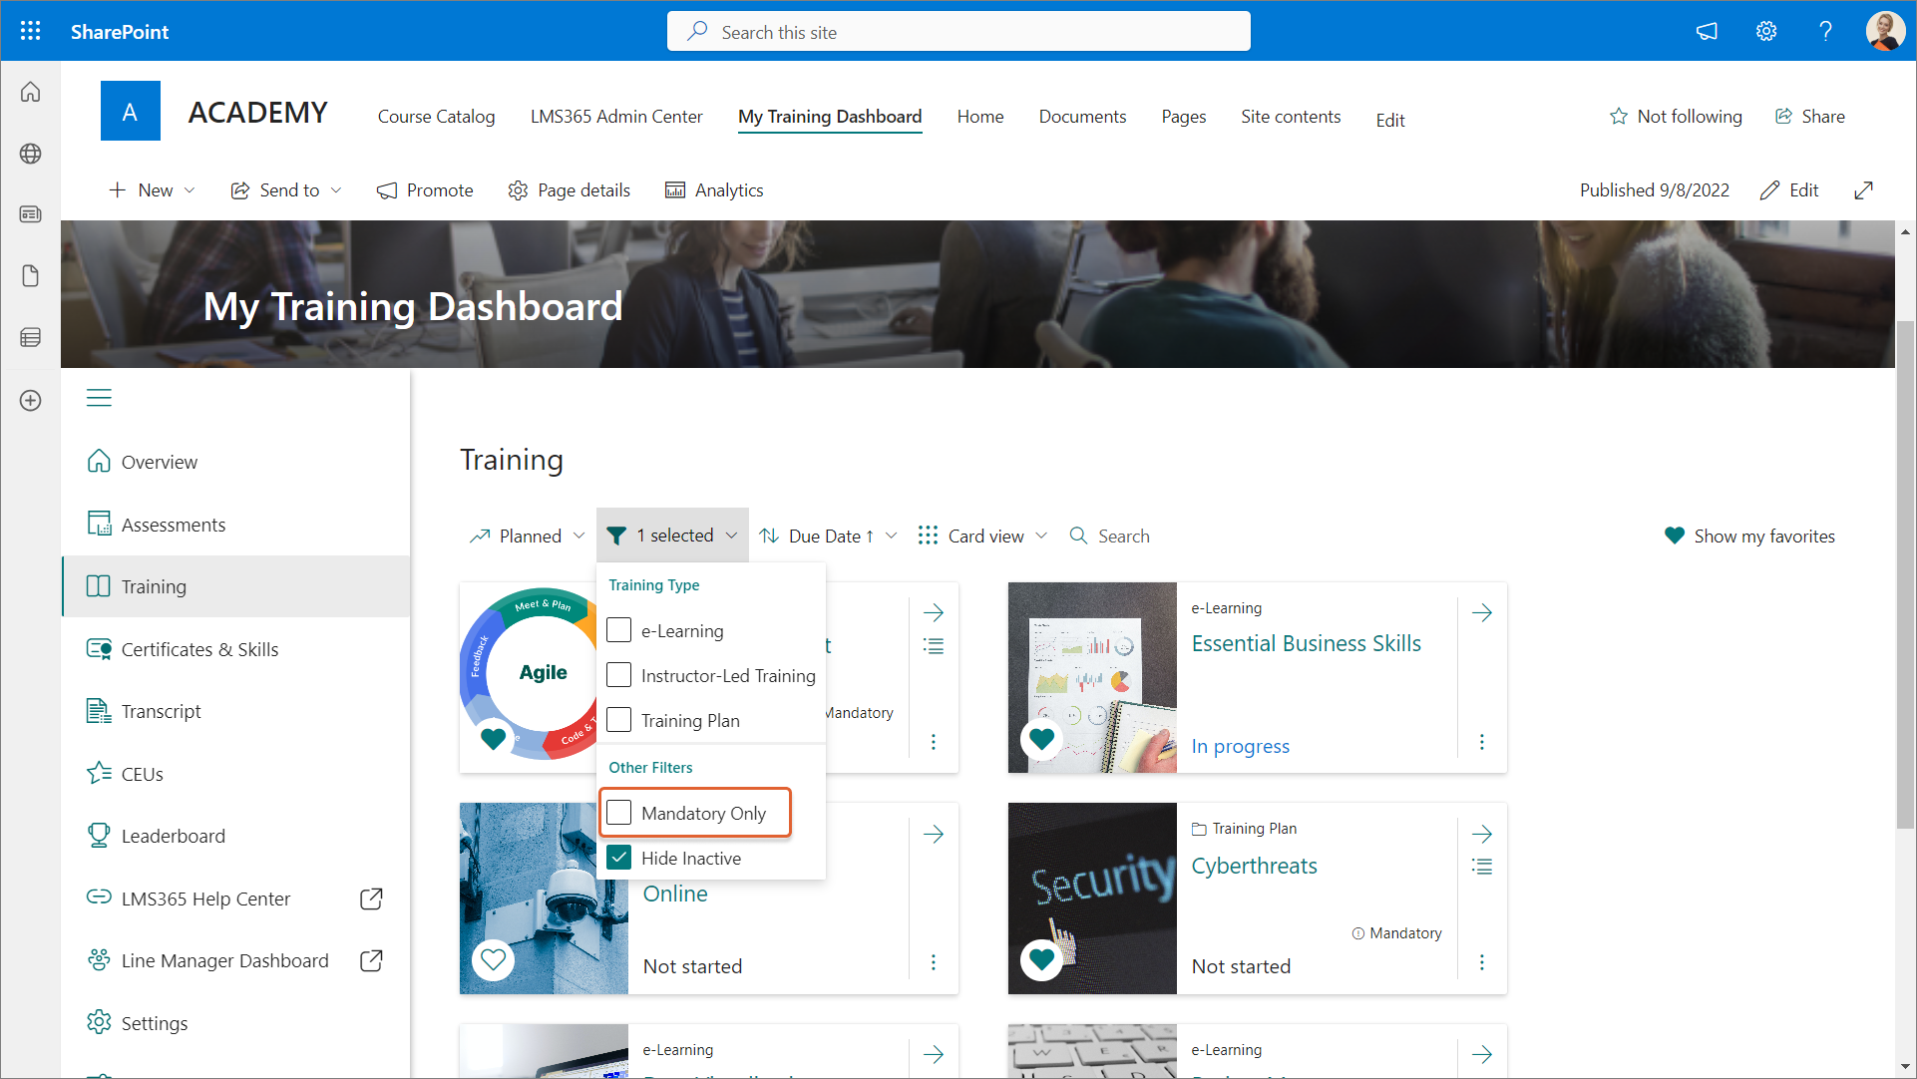Open the Card view layout dropdown
The height and width of the screenshot is (1079, 1917).
[983, 537]
